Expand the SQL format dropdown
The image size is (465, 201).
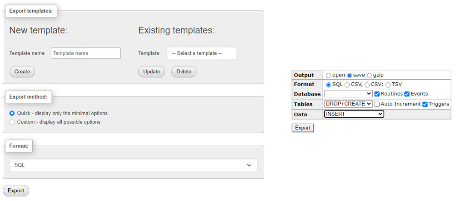click(x=133, y=165)
